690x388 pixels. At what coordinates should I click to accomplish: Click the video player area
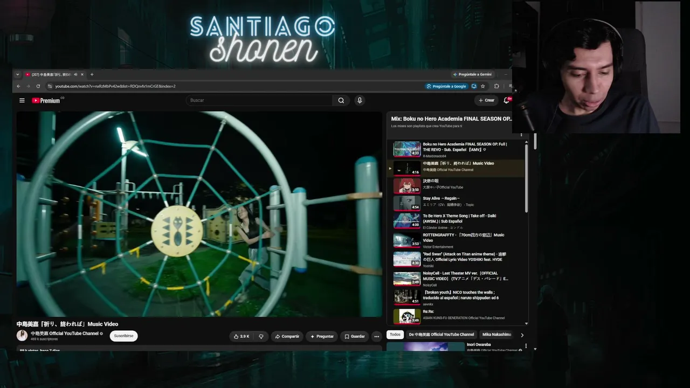click(x=199, y=214)
